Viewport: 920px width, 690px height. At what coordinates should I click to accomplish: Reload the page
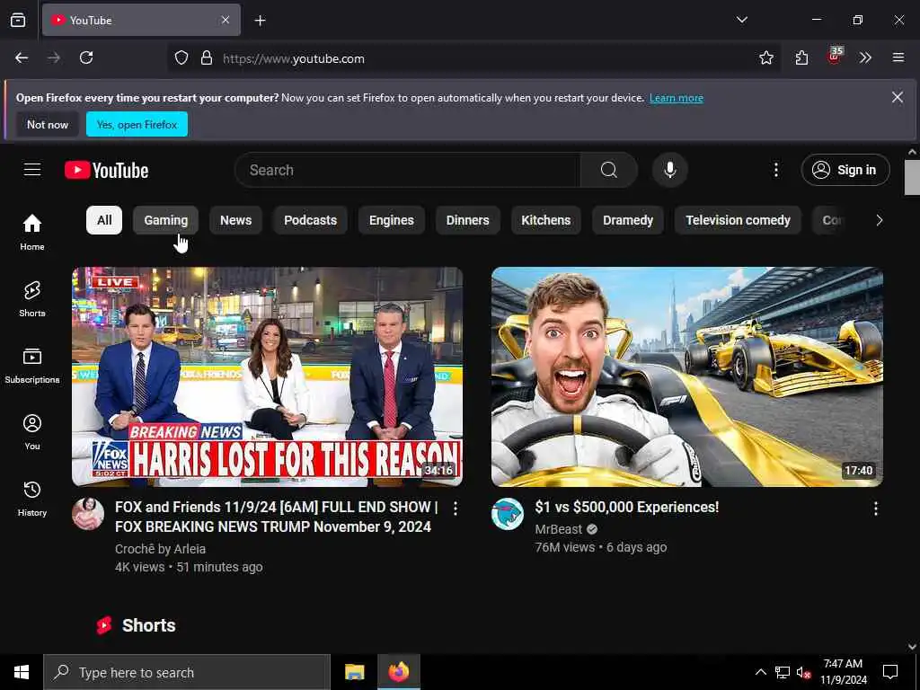pyautogui.click(x=86, y=57)
